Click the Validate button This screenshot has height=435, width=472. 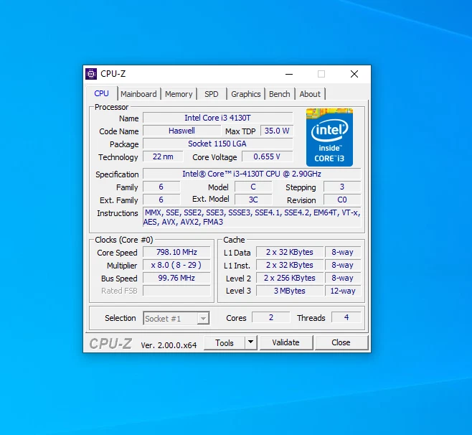point(286,343)
